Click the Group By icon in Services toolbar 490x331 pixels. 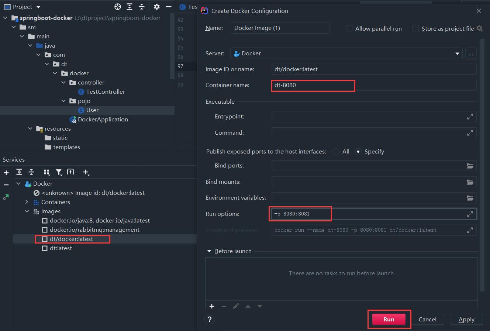(x=46, y=172)
